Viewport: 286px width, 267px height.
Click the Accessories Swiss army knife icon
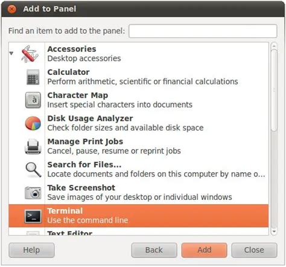(x=30, y=54)
